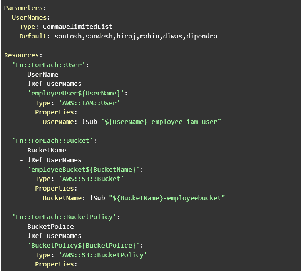Click the BucketName loop identifier line
Screen dimensions: 301x271
(x=47, y=150)
